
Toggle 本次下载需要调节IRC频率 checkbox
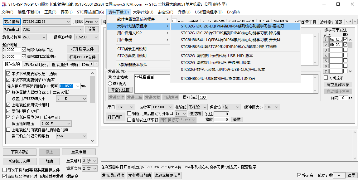(x=8, y=80)
